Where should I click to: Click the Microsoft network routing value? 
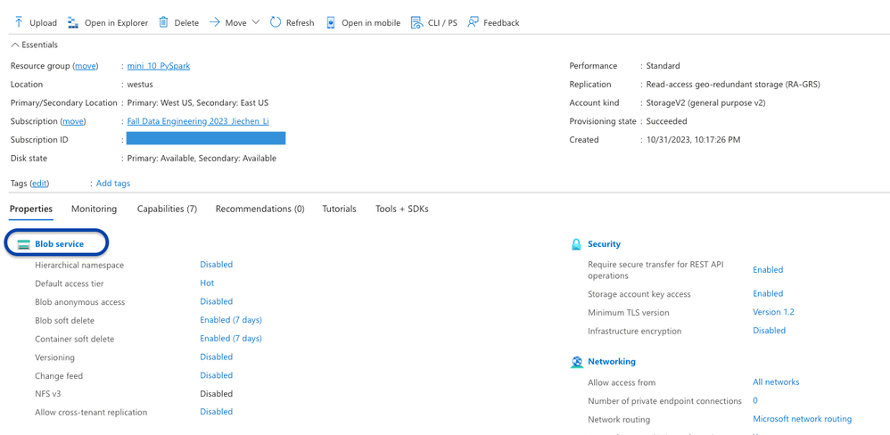pyautogui.click(x=803, y=419)
